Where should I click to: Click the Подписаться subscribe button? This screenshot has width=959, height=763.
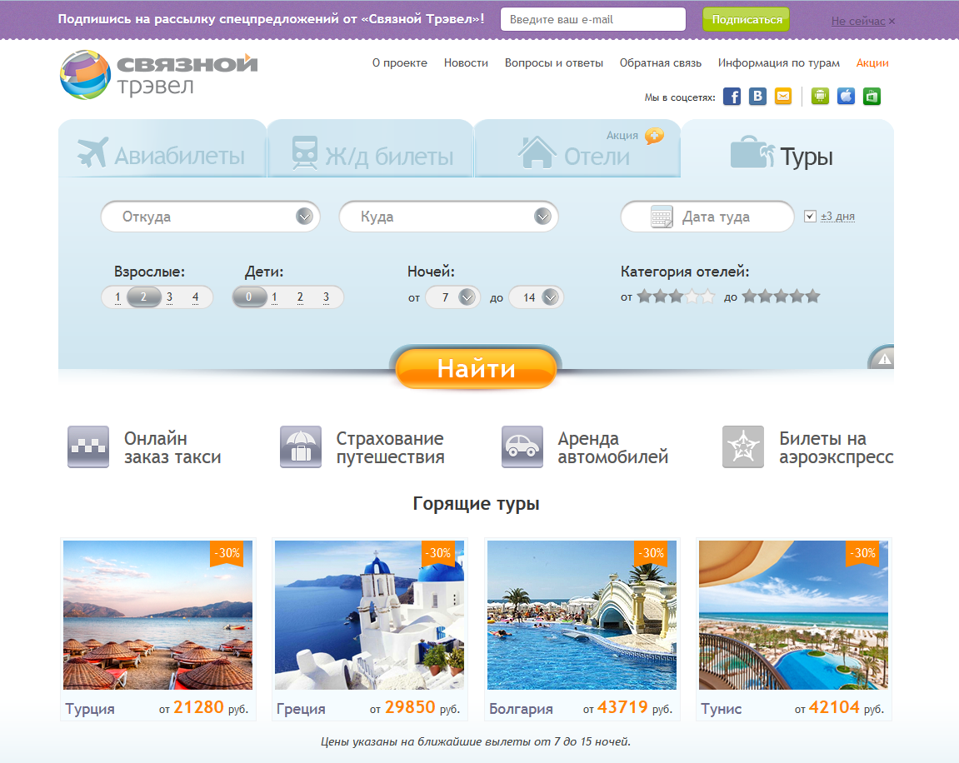pos(746,19)
